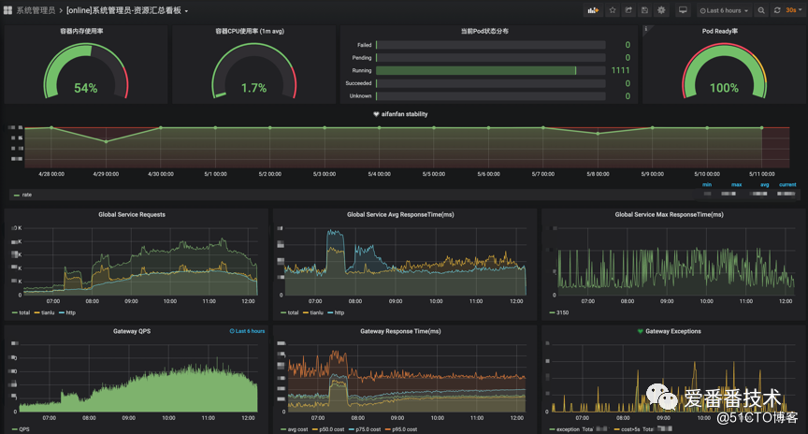Refresh the dashboard now
The height and width of the screenshot is (434, 808).
click(x=777, y=10)
